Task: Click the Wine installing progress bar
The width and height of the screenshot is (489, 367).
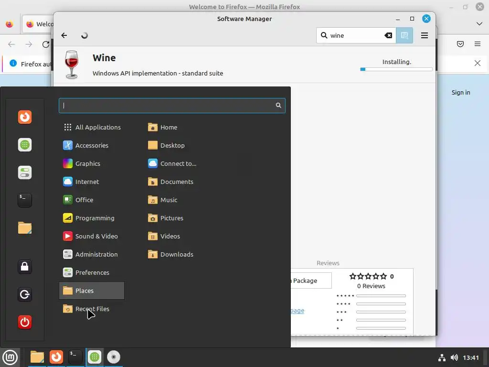Action: click(396, 69)
